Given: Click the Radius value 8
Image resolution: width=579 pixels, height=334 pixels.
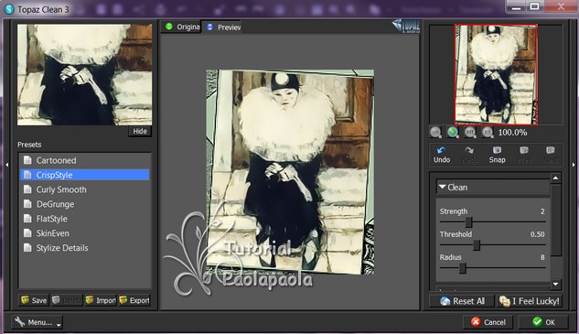Looking at the screenshot, I should coord(542,257).
